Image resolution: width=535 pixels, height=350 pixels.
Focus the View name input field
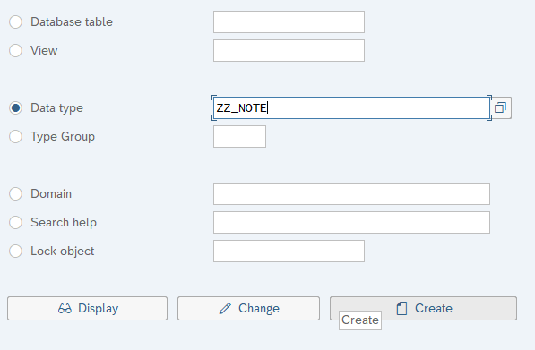coord(289,50)
